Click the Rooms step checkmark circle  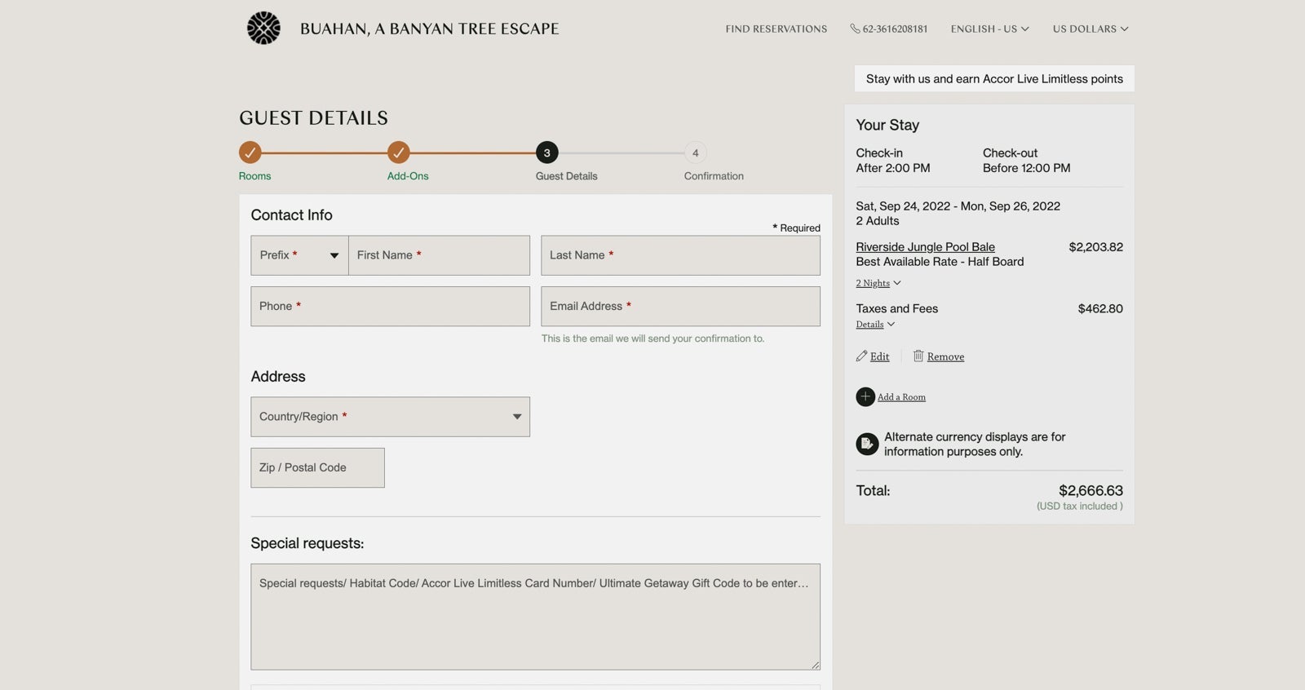click(x=250, y=153)
